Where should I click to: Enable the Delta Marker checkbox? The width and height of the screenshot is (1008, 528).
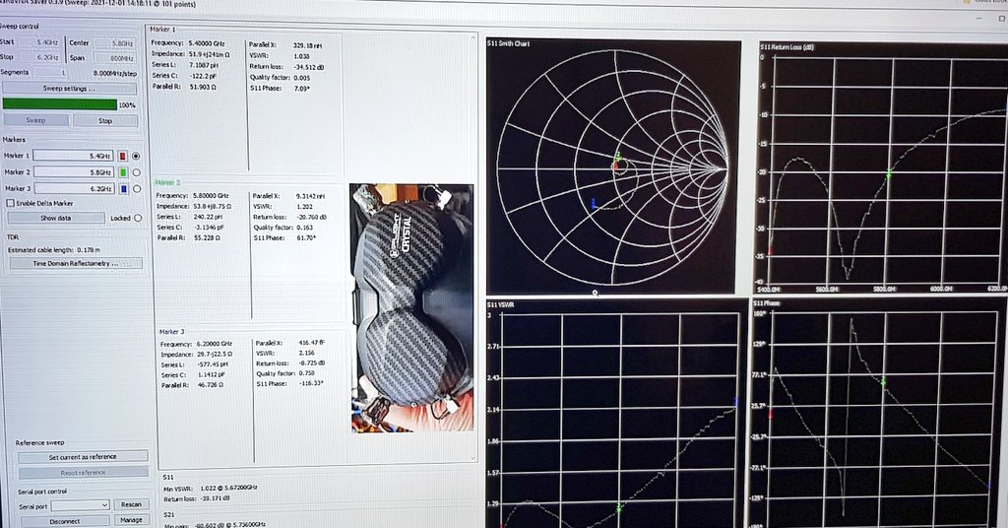(10, 203)
